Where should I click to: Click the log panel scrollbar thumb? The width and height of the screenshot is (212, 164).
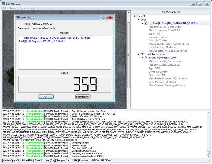tap(209, 153)
